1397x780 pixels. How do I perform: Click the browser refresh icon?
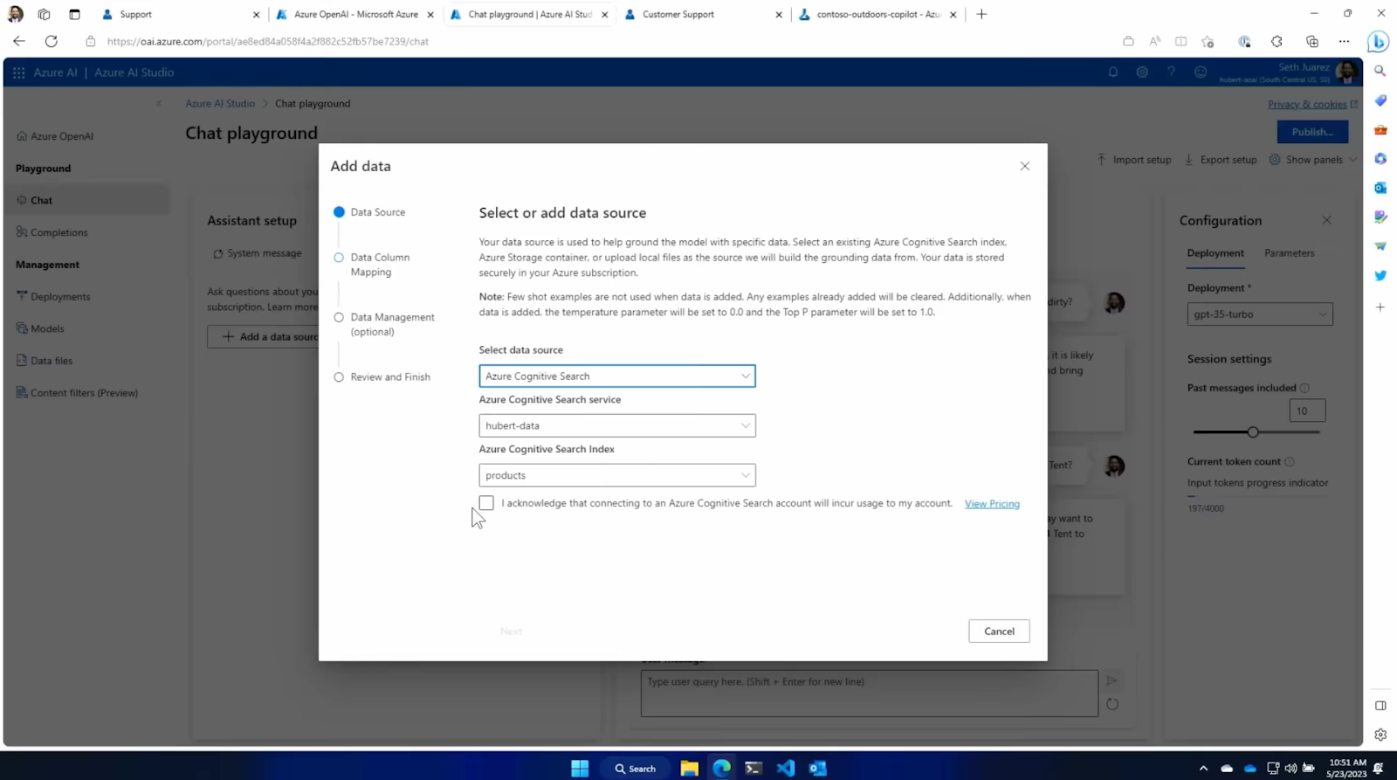click(52, 41)
